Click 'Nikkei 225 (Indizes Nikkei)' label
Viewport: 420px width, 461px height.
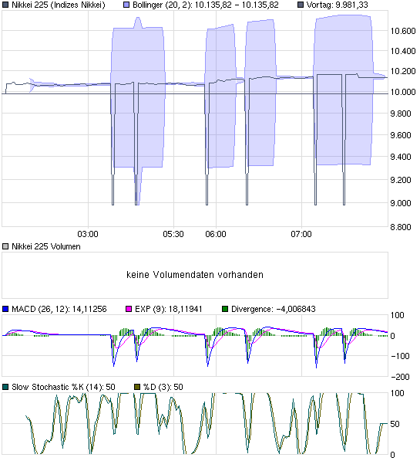(x=59, y=5)
